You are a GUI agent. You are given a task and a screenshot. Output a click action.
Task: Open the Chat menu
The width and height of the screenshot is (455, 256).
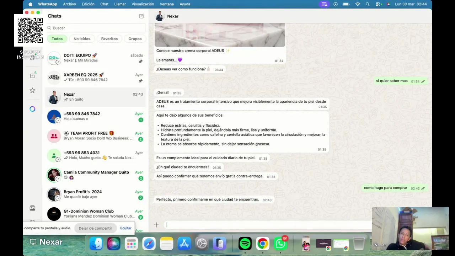coord(105,4)
